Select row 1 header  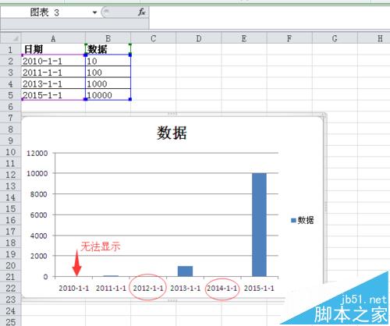pyautogui.click(x=10, y=49)
